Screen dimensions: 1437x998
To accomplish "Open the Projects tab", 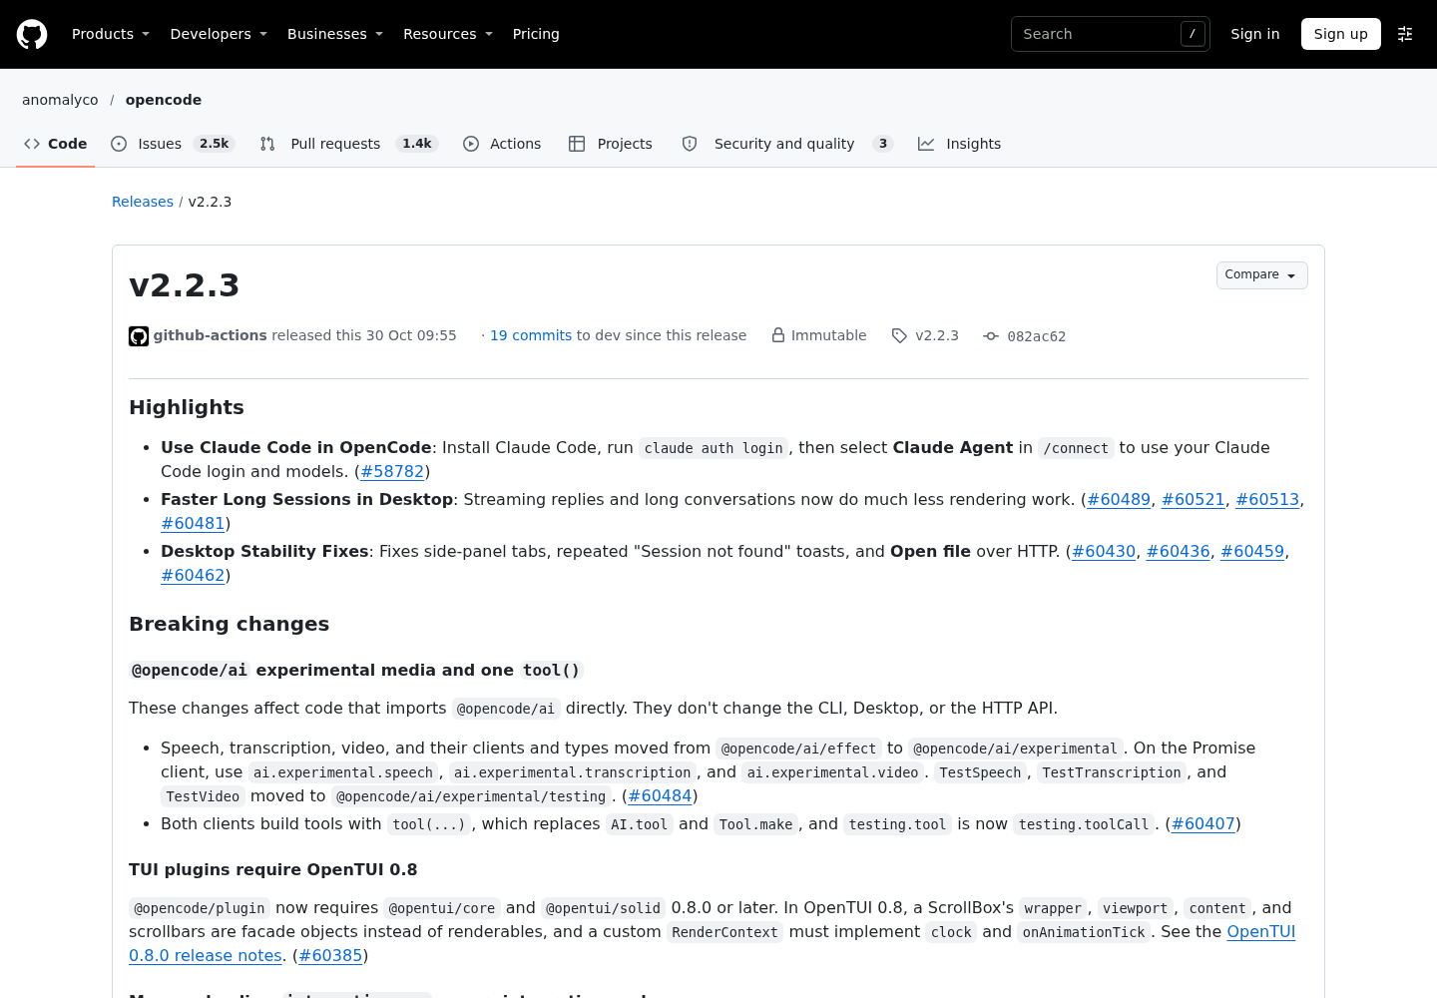I will (611, 144).
